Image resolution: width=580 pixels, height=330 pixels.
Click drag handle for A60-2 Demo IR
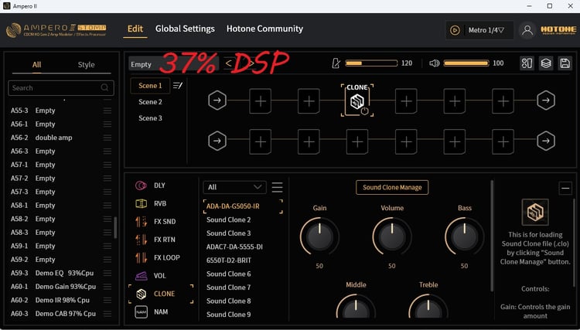tap(107, 301)
